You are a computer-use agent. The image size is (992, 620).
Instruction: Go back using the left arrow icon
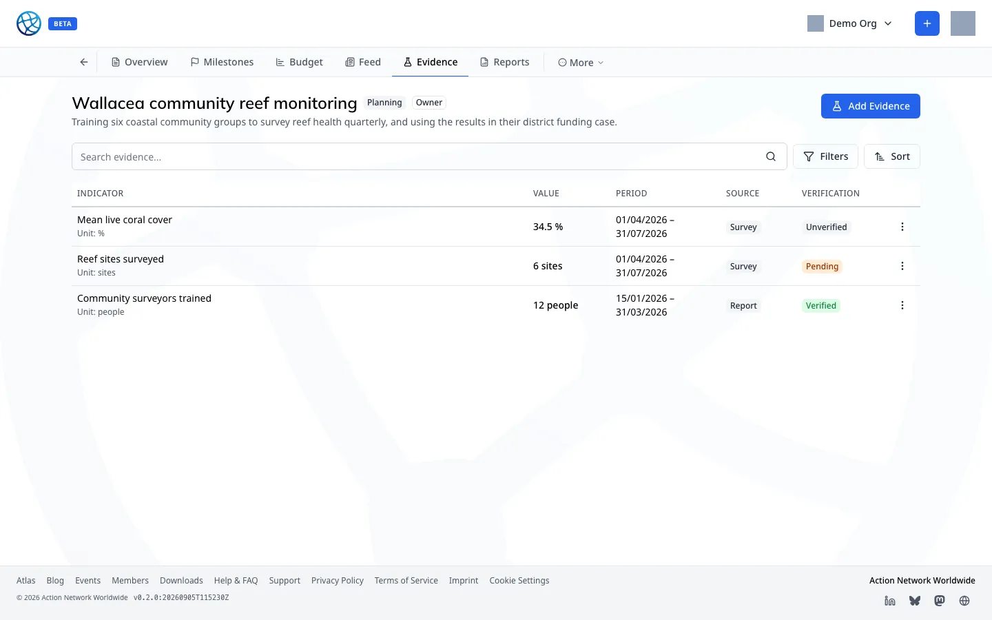[x=84, y=62]
